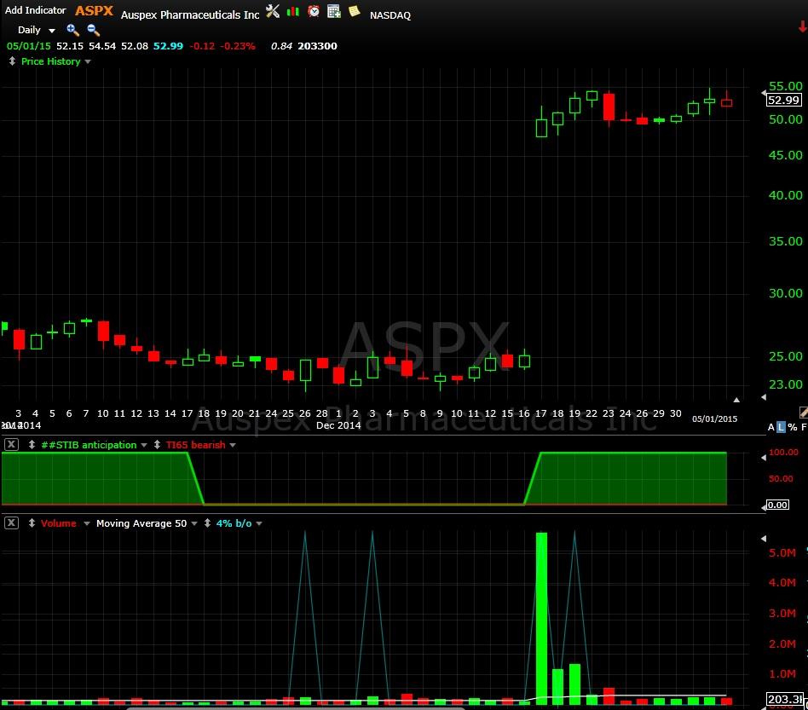Click the TI65 bearish indicator label
808x710 pixels.
click(195, 445)
